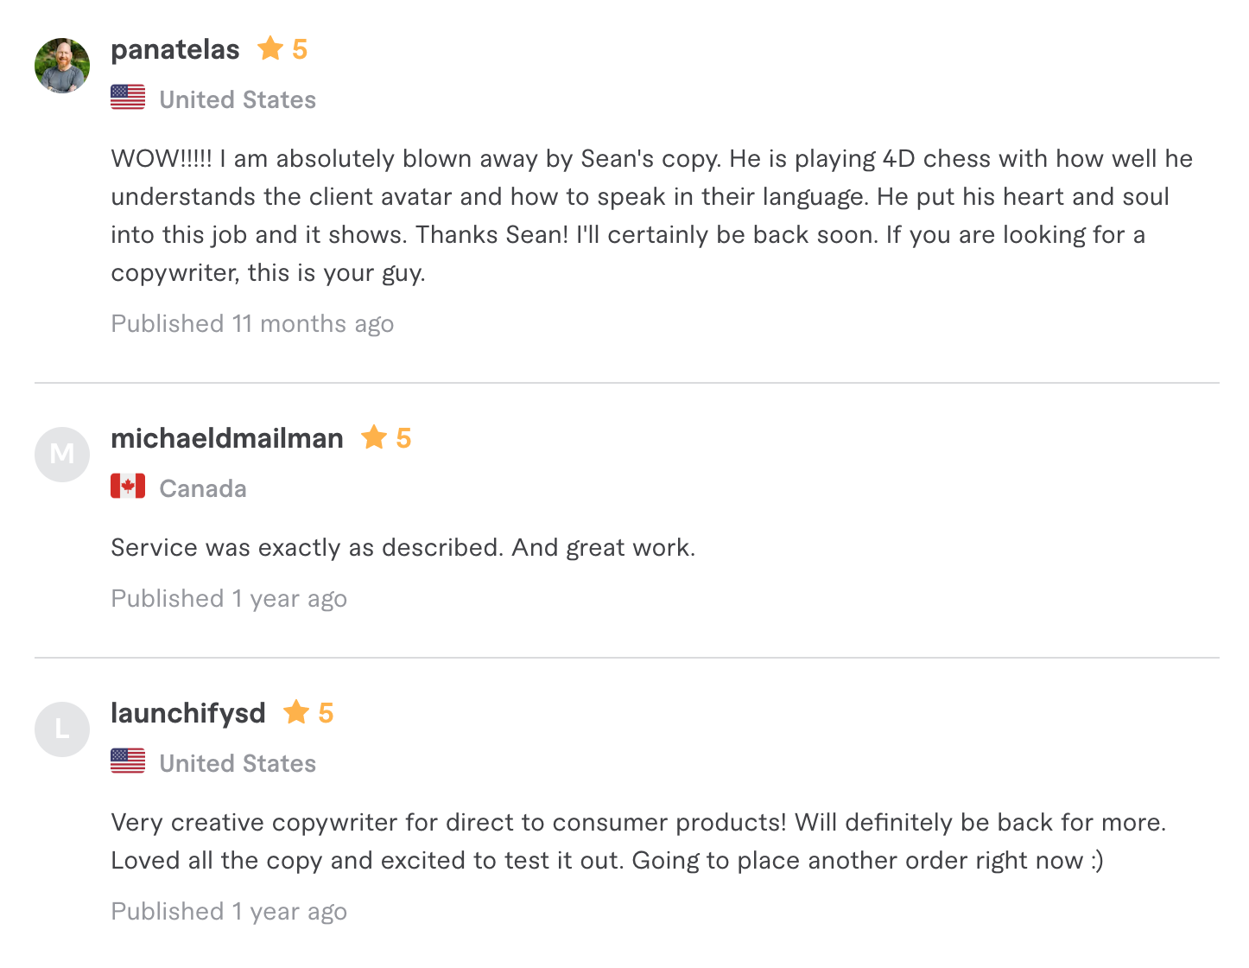Click 'United States' label under launchifysd
This screenshot has height=968, width=1249.
tap(238, 764)
